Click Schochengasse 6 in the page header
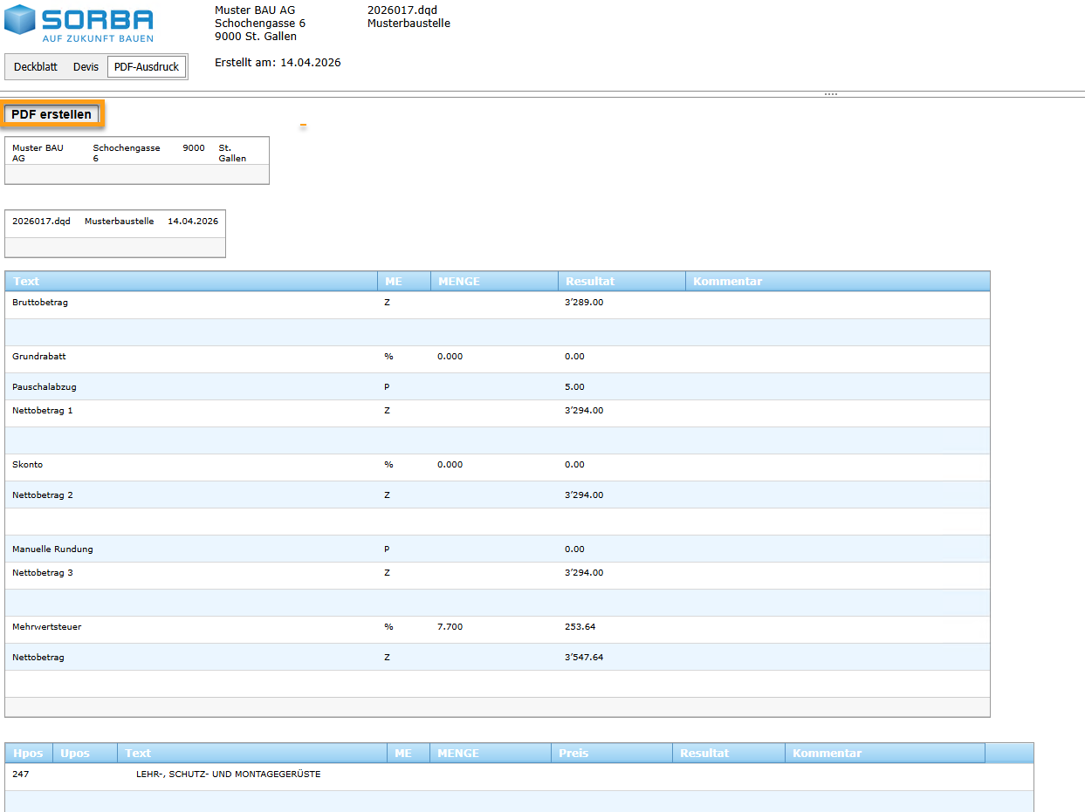The height and width of the screenshot is (812, 1085). pos(260,24)
